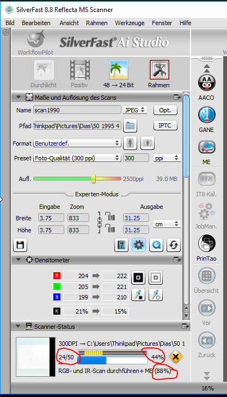Cancel scan with yellow X button
Screen dimensions: 227x397
tap(176, 357)
